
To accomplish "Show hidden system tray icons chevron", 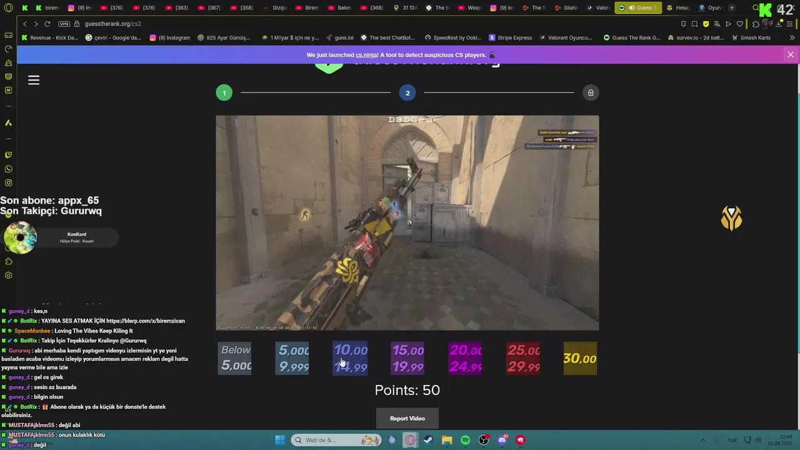I will [702, 440].
